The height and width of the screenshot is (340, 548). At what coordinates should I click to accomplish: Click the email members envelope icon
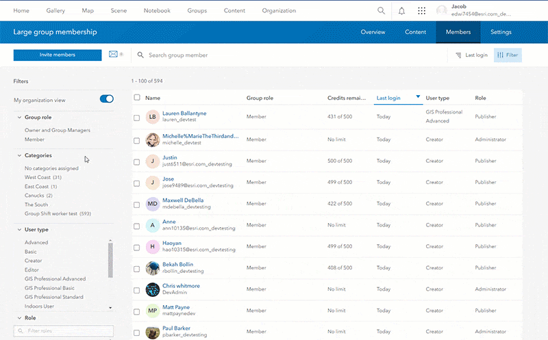pyautogui.click(x=114, y=55)
